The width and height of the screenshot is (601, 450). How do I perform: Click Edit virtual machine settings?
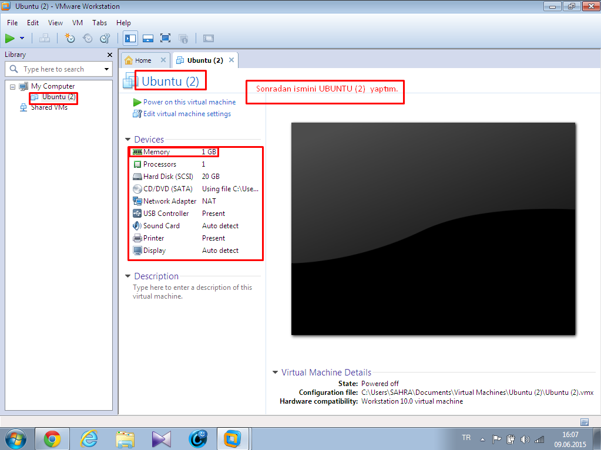pos(187,114)
